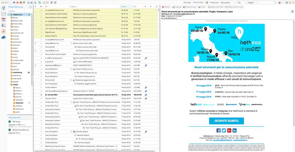Open the Tutti filter dropdown
The height and width of the screenshot is (152, 295).
tap(241, 3)
